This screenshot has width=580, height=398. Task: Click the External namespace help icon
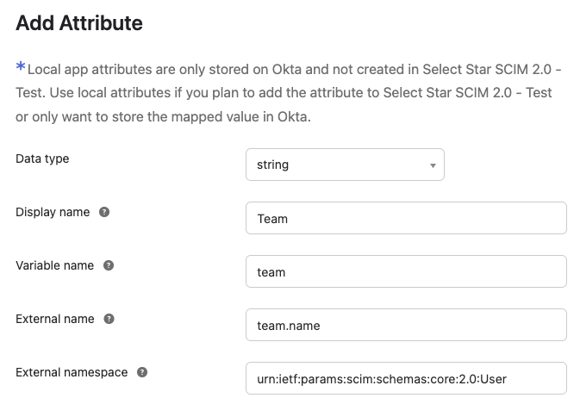click(142, 372)
